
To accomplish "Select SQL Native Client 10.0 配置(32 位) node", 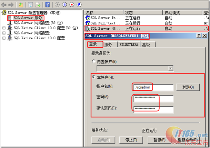I will (x=46, y=28).
